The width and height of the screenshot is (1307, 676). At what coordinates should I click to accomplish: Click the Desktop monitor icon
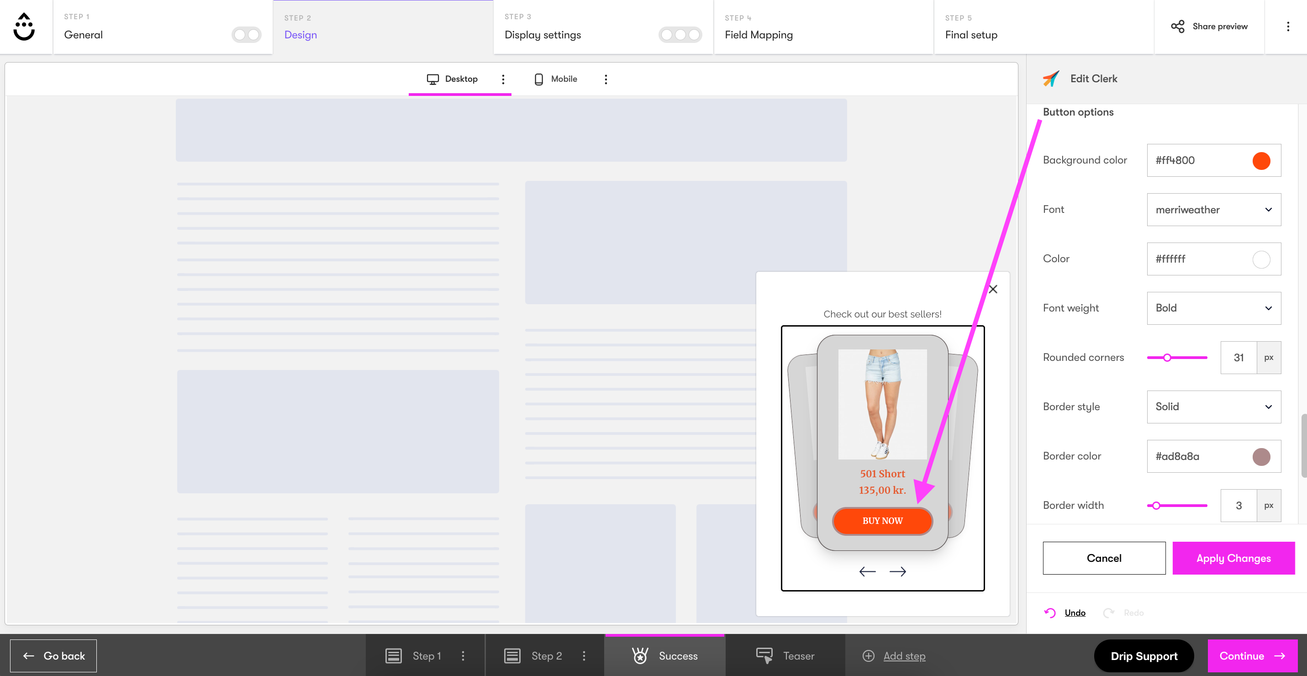[x=433, y=79]
